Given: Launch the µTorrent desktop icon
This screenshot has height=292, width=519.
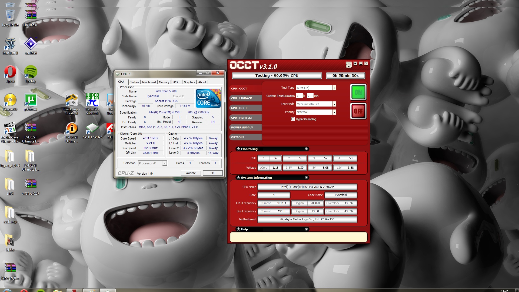Looking at the screenshot, I should click(x=31, y=102).
